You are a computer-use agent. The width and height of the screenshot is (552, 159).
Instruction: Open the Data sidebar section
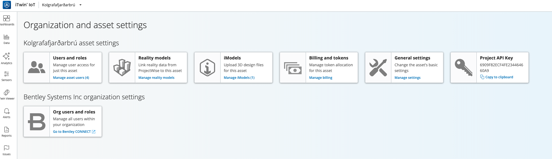(7, 37)
